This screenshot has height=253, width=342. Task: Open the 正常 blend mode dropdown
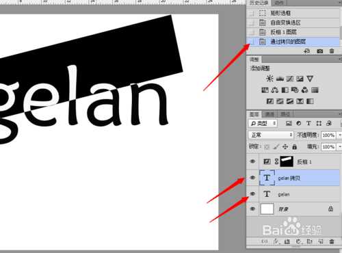(x=271, y=135)
